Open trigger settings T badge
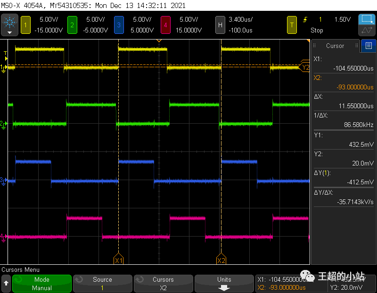 [292, 24]
